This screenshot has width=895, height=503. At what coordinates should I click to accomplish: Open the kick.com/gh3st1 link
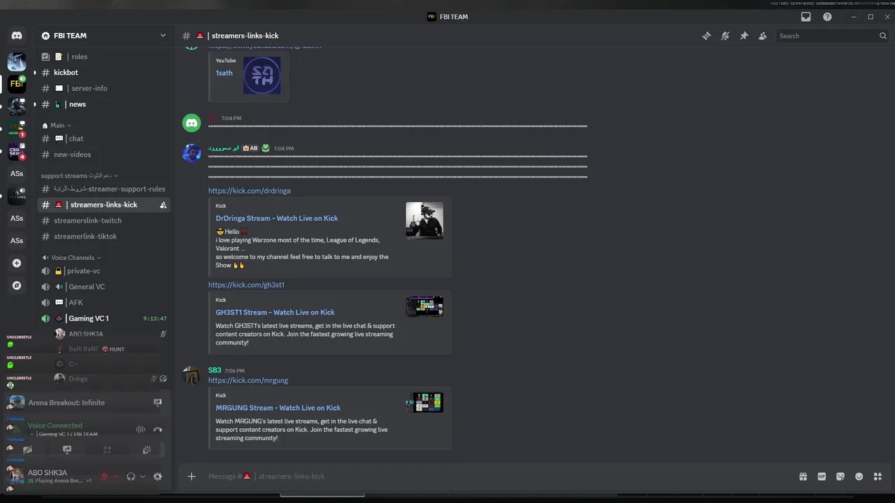coord(246,285)
